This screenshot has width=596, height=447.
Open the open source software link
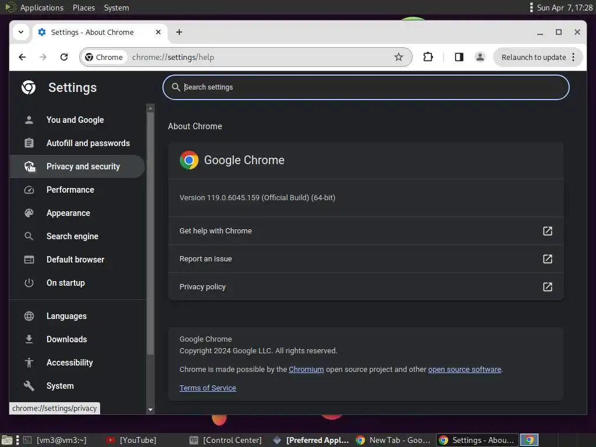coord(464,370)
